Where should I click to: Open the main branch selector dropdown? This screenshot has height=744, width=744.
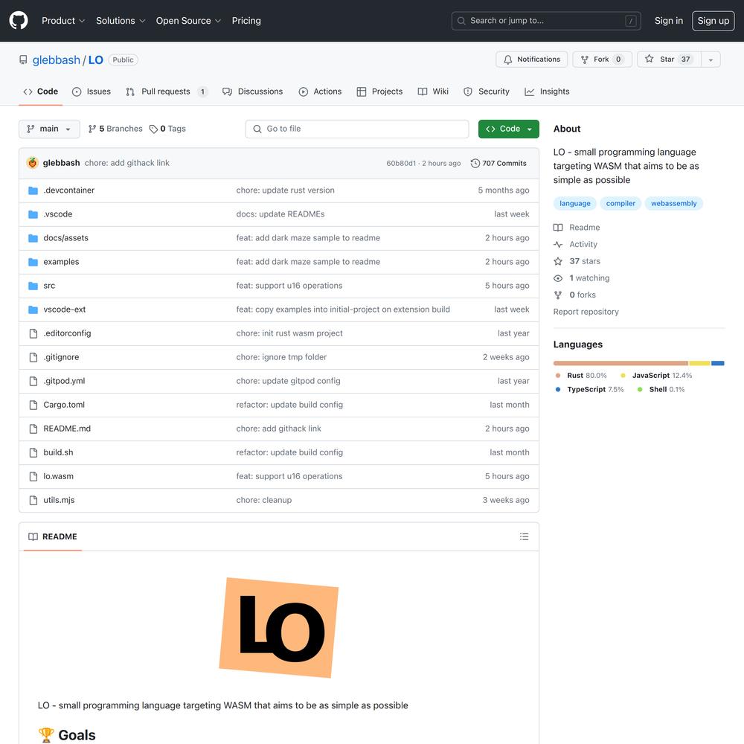tap(49, 129)
